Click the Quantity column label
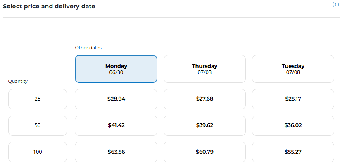Image resolution: width=340 pixels, height=164 pixels. coord(18,81)
